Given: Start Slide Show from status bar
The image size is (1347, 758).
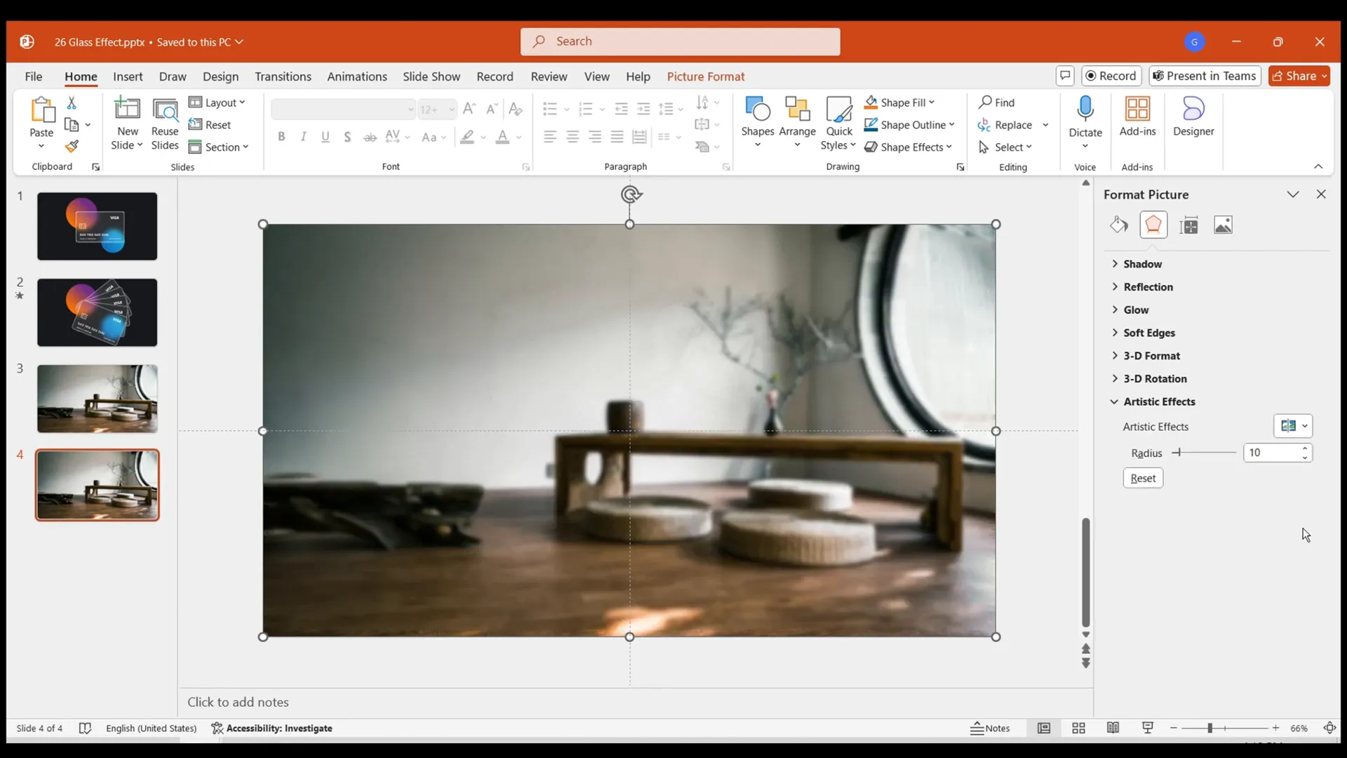Looking at the screenshot, I should coord(1148,729).
